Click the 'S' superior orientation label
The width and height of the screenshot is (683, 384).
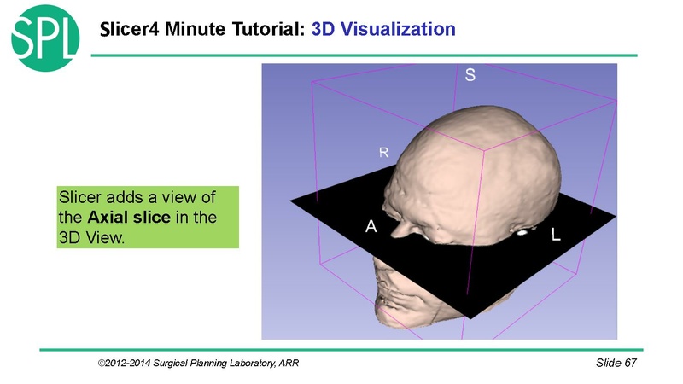click(470, 75)
